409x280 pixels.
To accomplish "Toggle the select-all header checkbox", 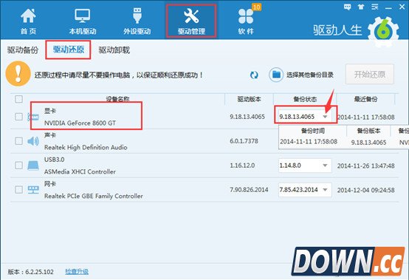I will [x=18, y=99].
